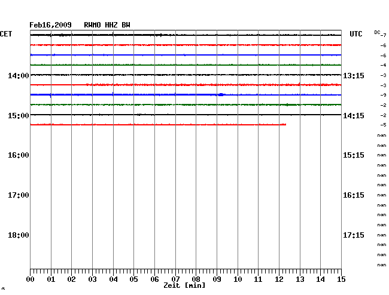Click the green trace with DC -4
The image size is (389, 295).
pos(186,65)
